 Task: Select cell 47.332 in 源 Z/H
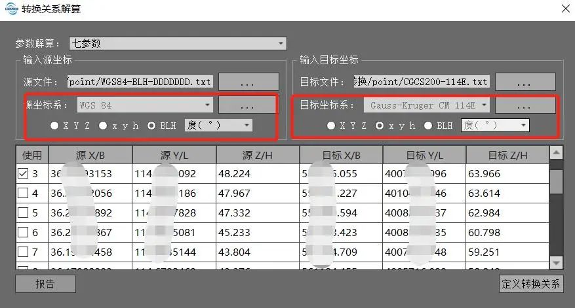(258, 213)
